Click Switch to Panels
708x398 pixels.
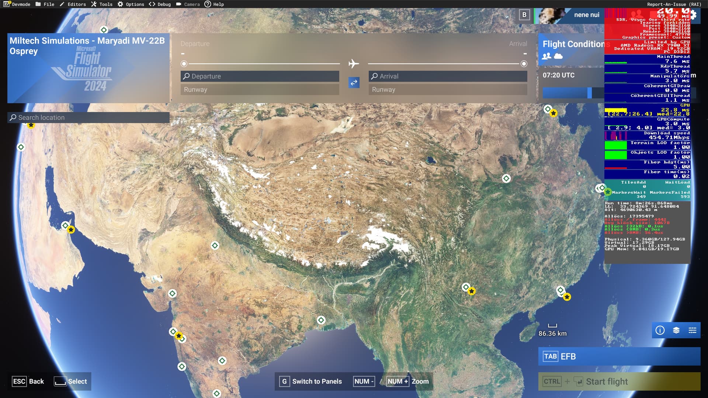[x=311, y=381]
